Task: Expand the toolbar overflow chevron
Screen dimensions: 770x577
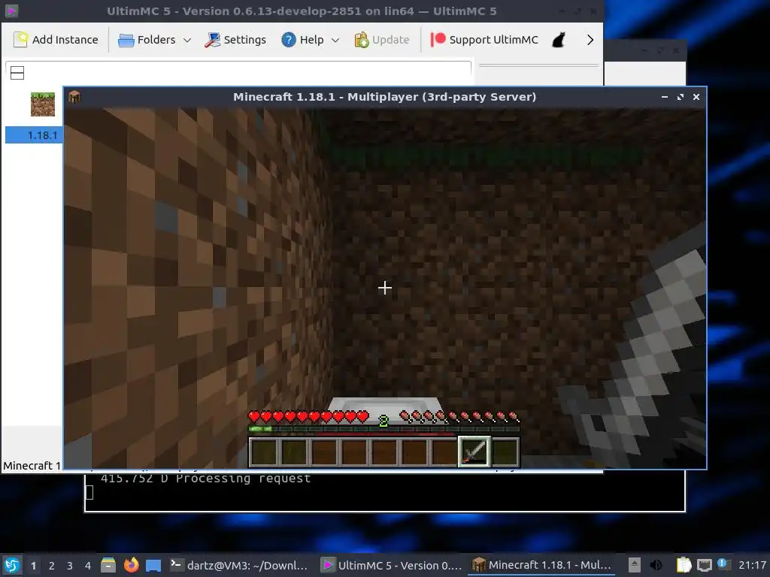Action: point(590,40)
